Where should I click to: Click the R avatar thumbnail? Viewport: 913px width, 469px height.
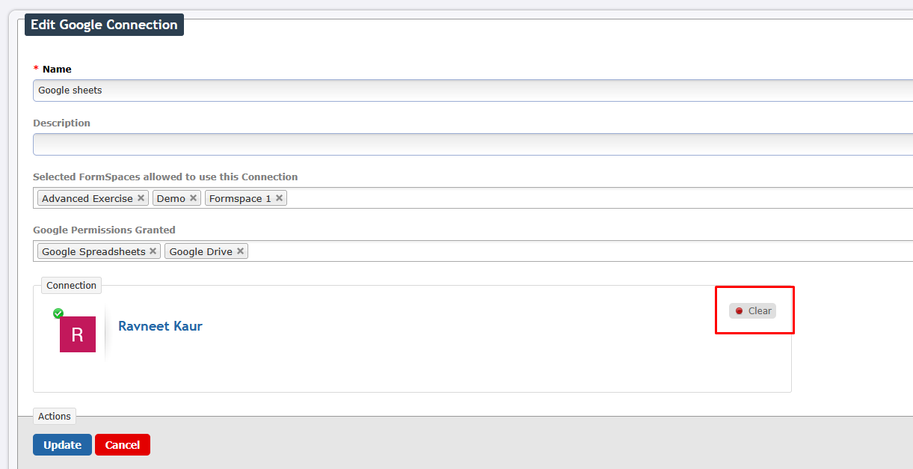coord(78,334)
